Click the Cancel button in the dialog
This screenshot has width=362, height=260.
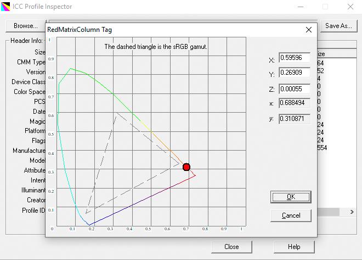[x=291, y=215]
